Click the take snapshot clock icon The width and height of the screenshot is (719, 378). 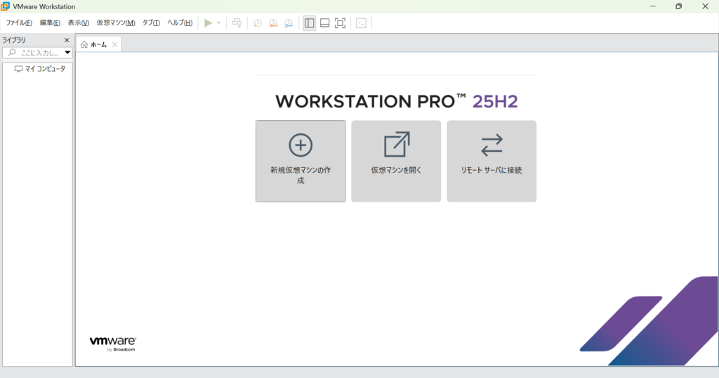(258, 23)
